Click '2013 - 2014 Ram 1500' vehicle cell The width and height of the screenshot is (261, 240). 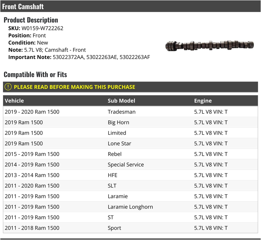point(32,175)
